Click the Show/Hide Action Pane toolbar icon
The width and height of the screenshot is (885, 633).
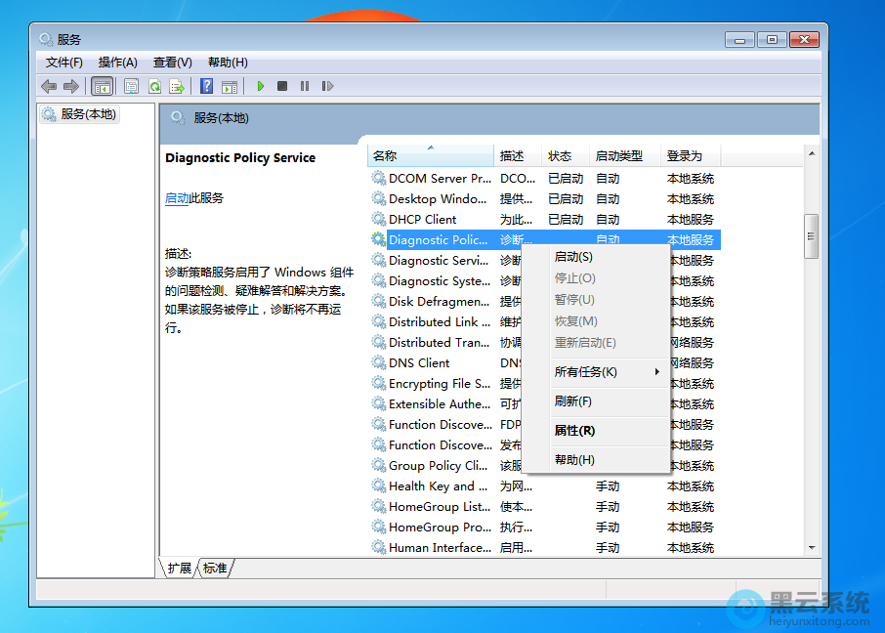tap(230, 86)
